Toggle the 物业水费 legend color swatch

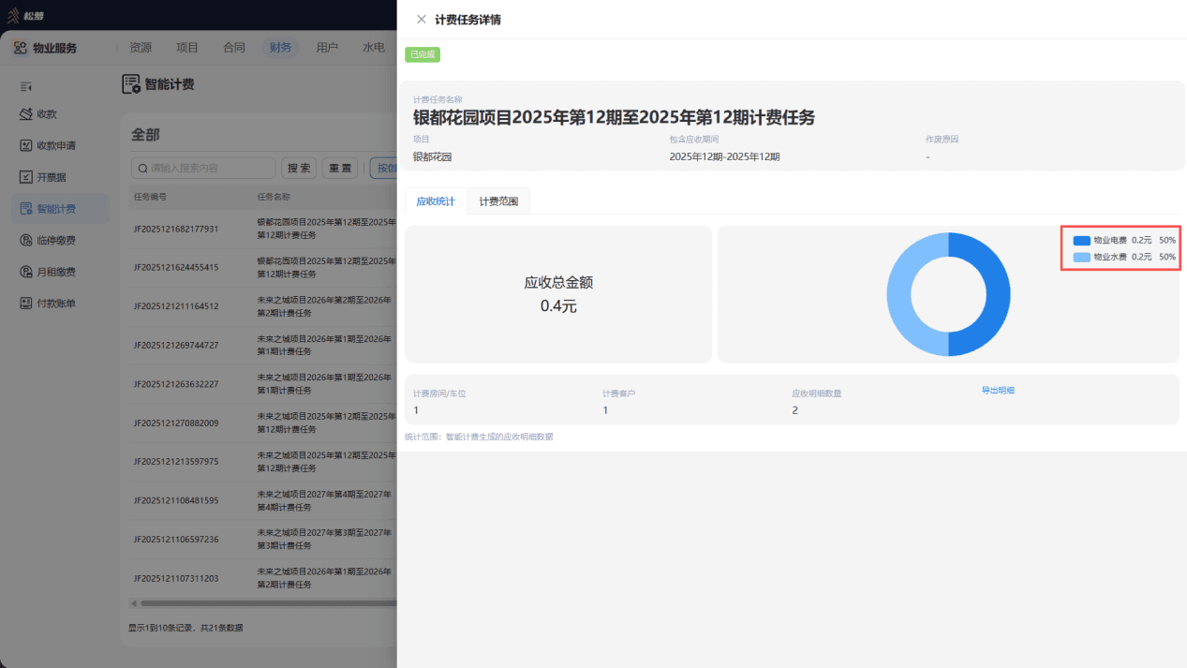coord(1082,257)
